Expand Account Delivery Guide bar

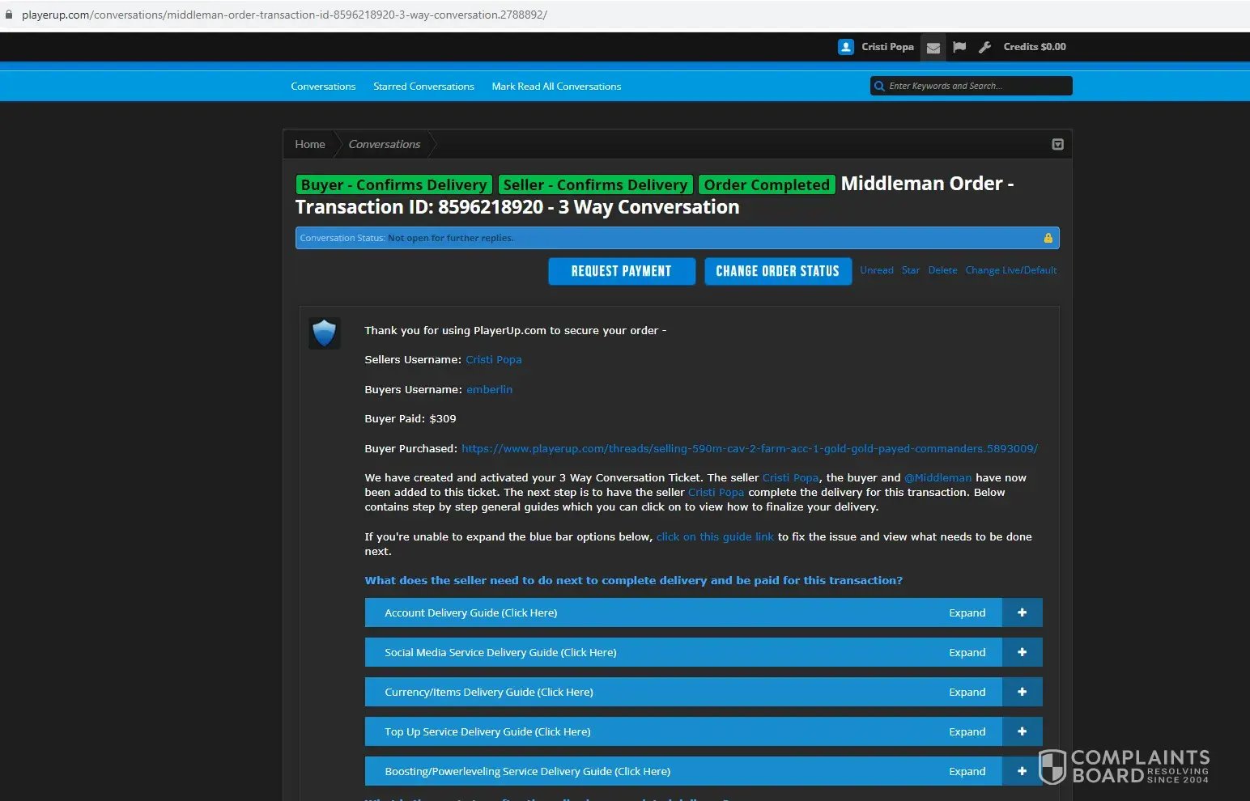(x=704, y=612)
